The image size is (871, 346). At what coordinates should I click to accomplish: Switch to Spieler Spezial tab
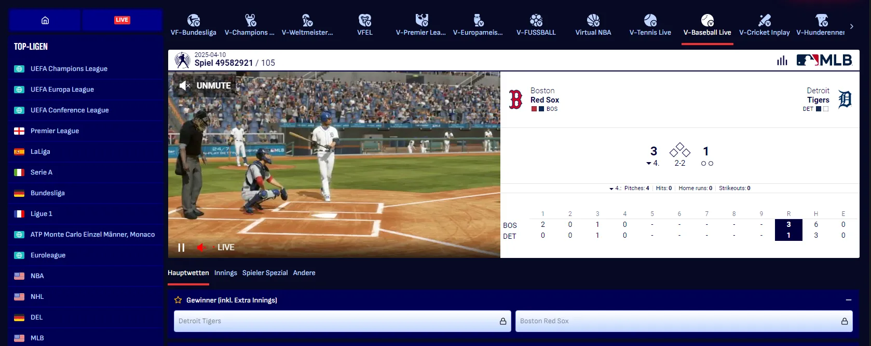(265, 273)
